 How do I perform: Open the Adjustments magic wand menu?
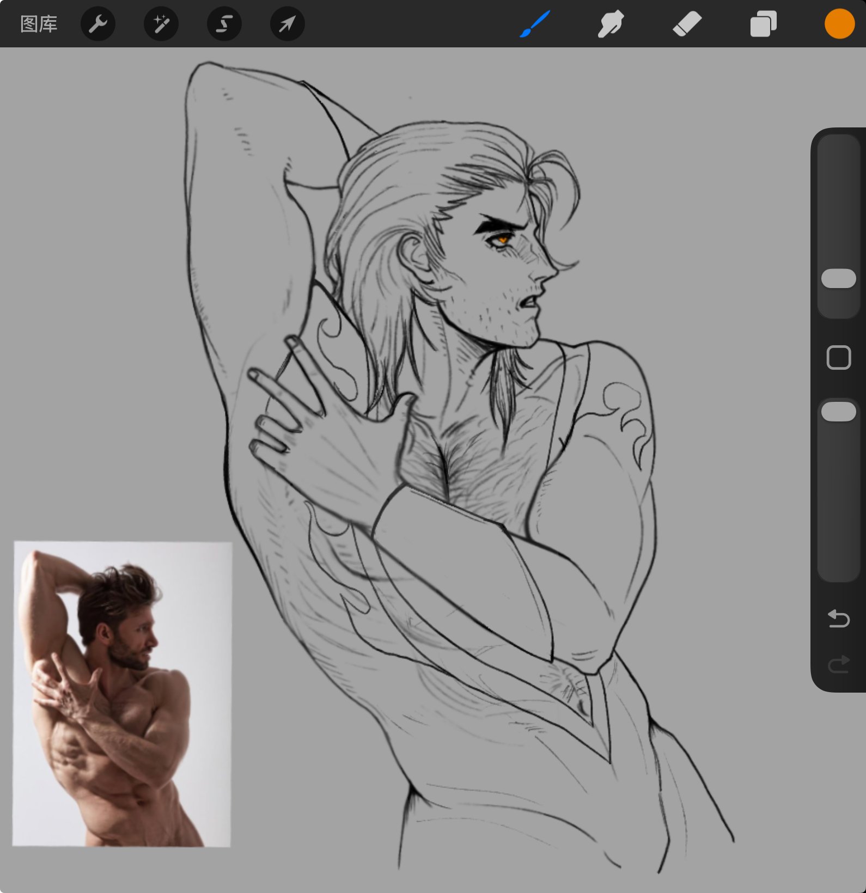click(161, 24)
